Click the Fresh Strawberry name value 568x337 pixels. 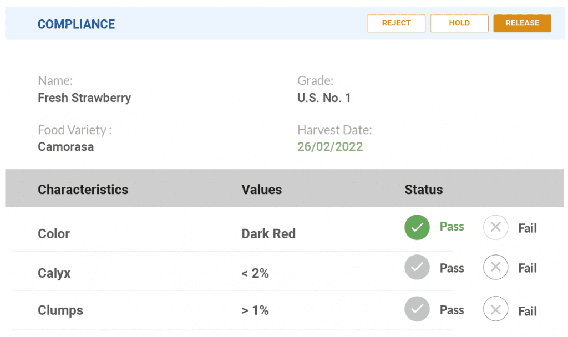pos(84,98)
